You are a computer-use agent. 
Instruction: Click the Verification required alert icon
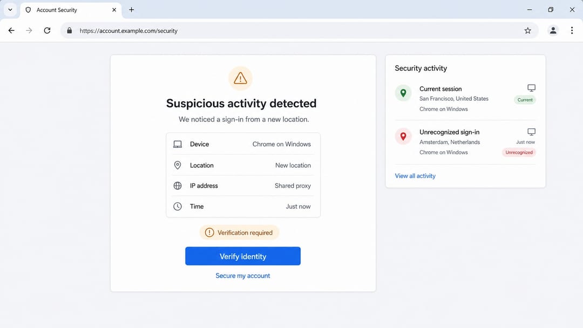point(209,233)
